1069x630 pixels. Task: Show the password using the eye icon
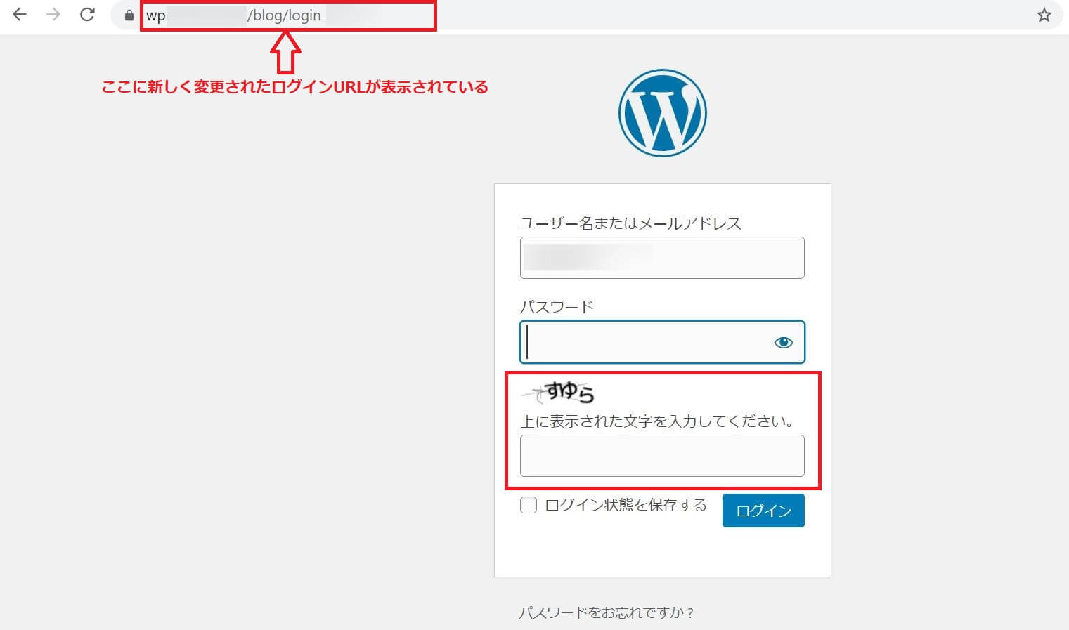[x=783, y=342]
